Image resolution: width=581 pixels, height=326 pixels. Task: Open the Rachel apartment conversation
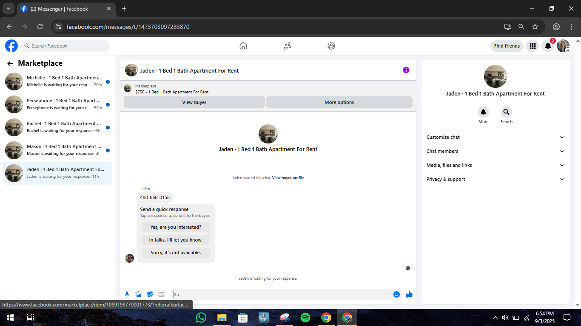pyautogui.click(x=57, y=127)
